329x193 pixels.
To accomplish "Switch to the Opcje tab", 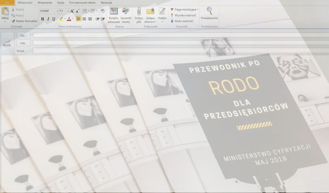I will click(x=60, y=3).
